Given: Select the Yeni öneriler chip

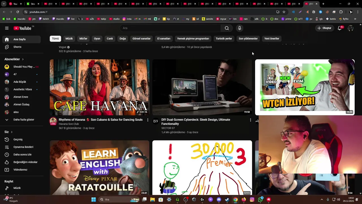Looking at the screenshot, I should tap(272, 39).
